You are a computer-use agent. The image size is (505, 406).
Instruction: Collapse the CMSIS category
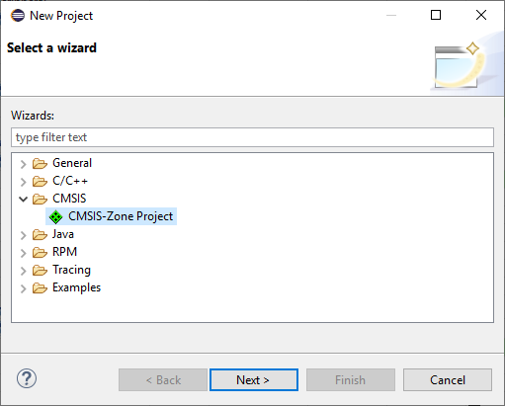(x=23, y=199)
